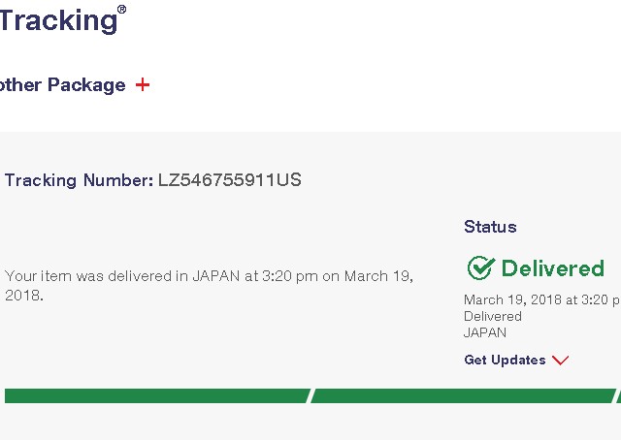Click the JAPAN location under Status
The width and height of the screenshot is (621, 440).
pos(485,332)
